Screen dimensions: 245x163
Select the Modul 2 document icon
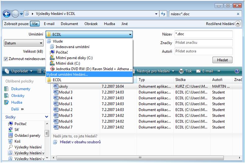56,109
